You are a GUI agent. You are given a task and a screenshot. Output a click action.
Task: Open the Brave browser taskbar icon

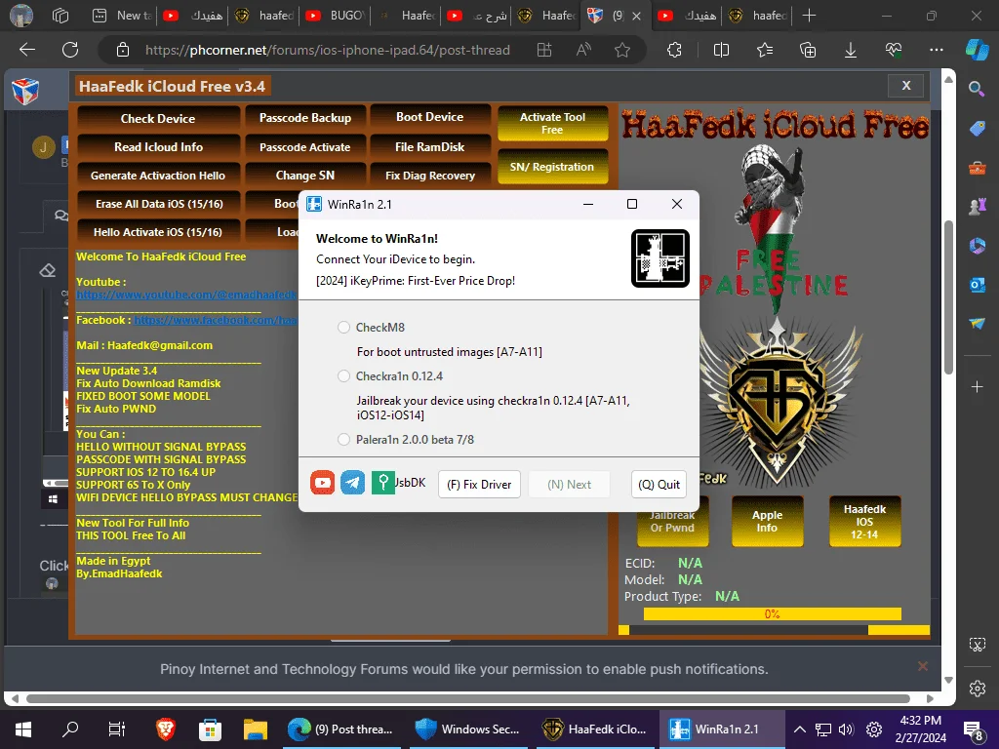pos(166,729)
